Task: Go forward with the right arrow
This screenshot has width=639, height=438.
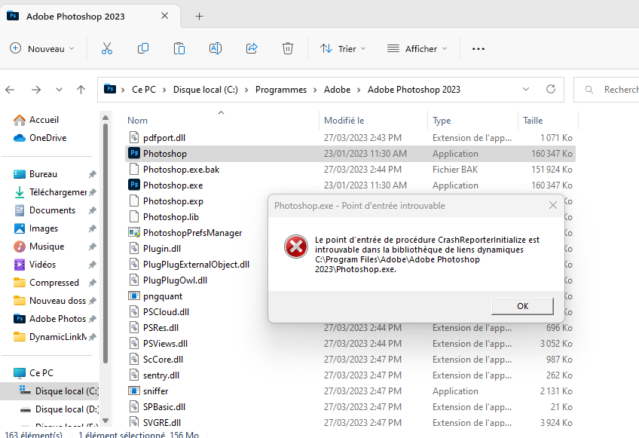Action: [x=36, y=90]
